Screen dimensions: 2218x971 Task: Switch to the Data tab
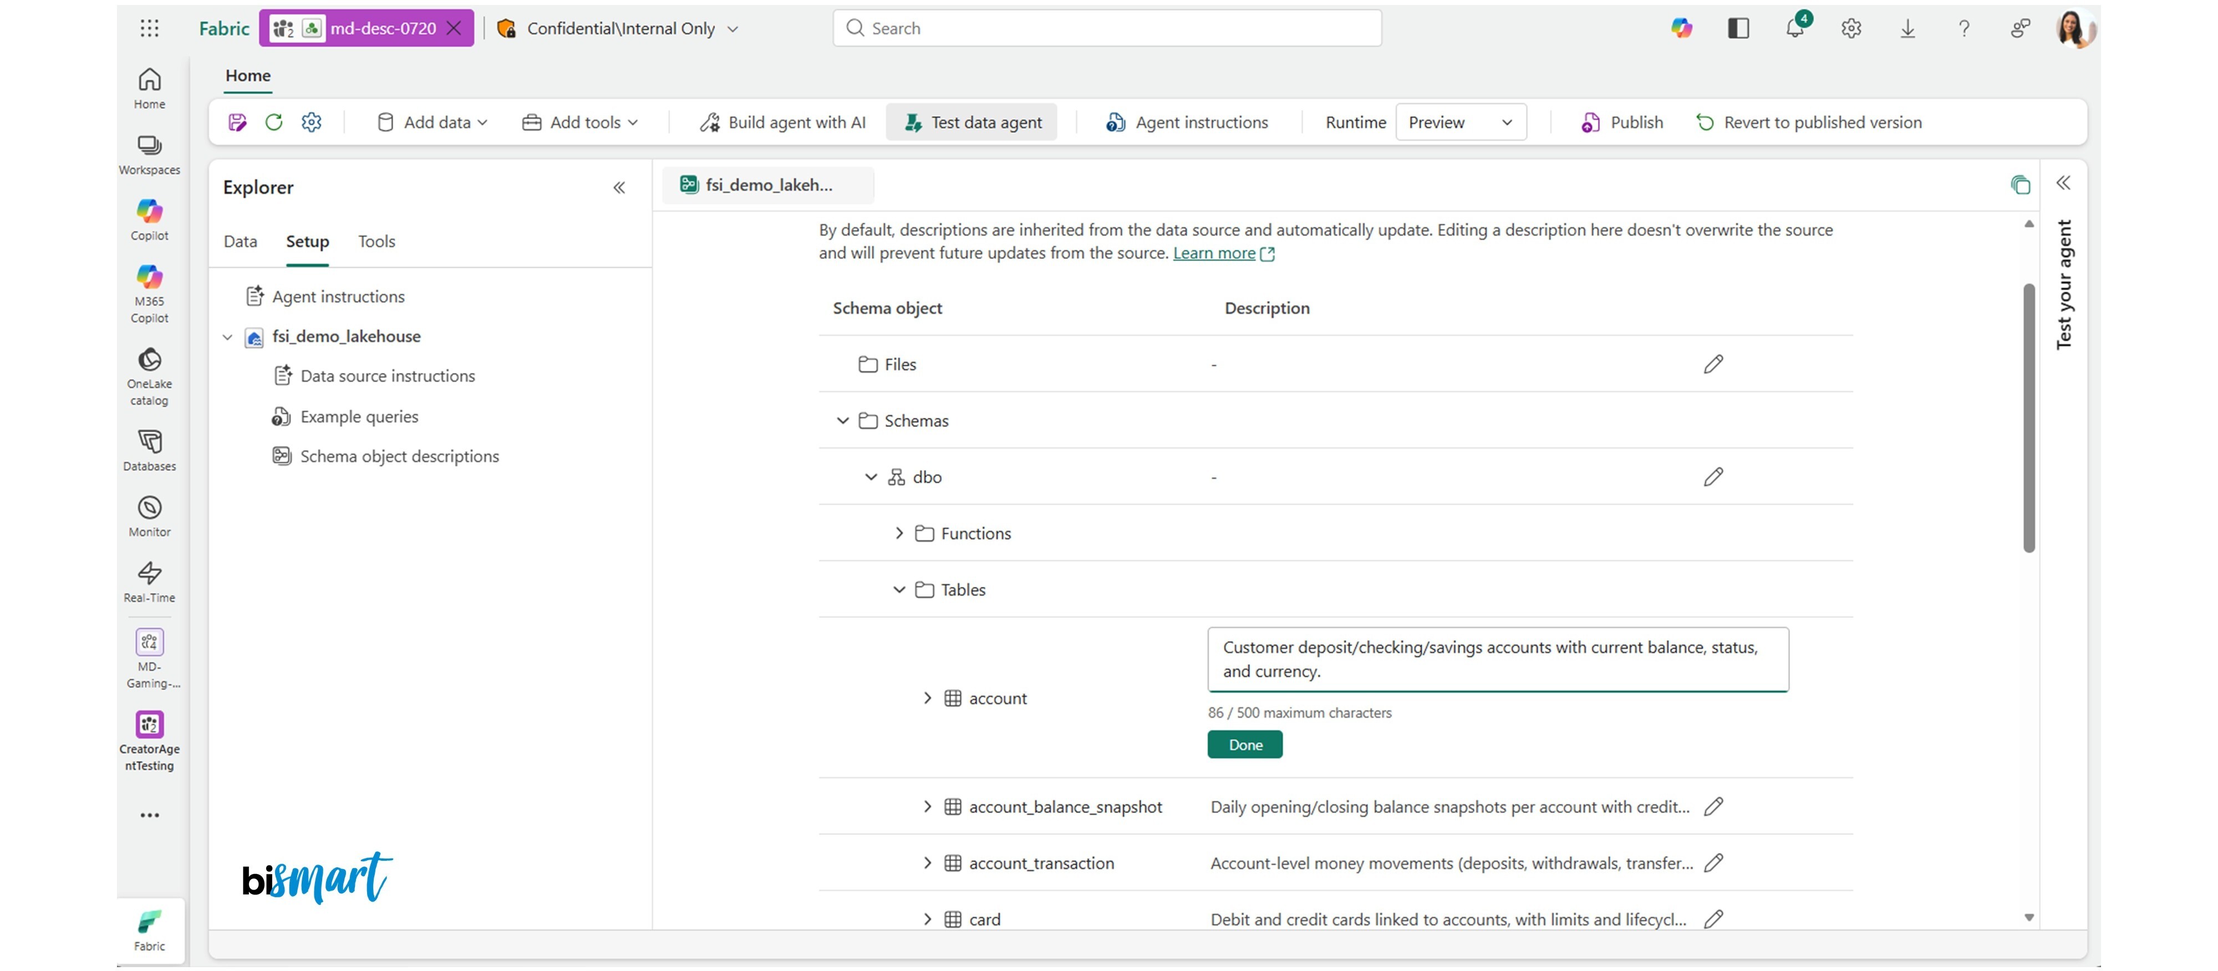(240, 242)
